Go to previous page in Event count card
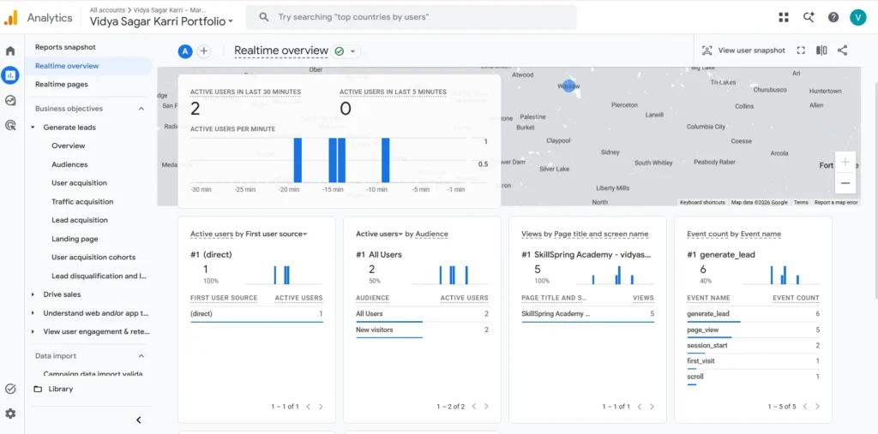This screenshot has width=878, height=434. tap(804, 407)
